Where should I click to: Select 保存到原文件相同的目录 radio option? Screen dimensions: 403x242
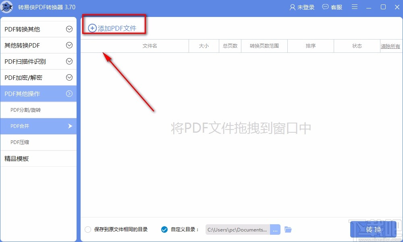click(87, 229)
